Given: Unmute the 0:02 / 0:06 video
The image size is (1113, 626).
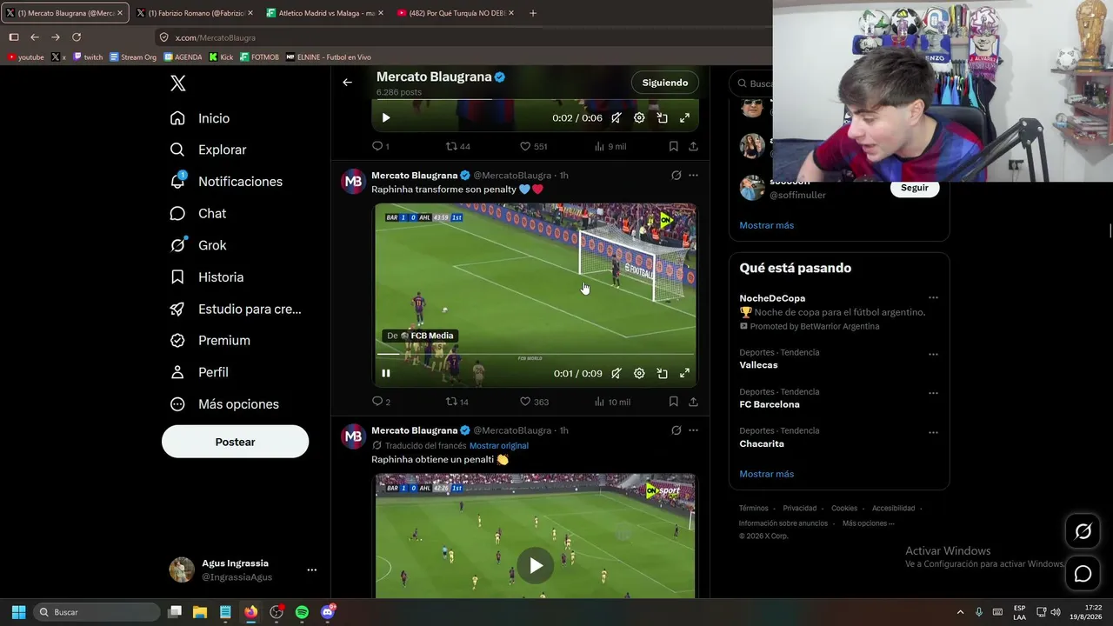Looking at the screenshot, I should coord(616,118).
